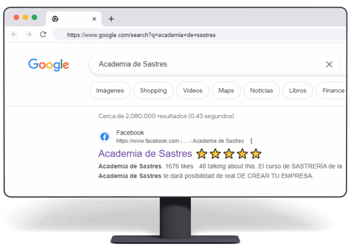Open the Maps filter
The height and width of the screenshot is (251, 350).
226,90
